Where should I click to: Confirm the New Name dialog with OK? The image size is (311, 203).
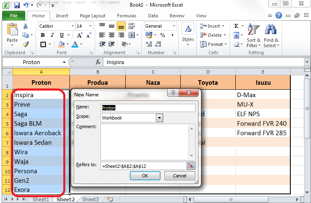tap(145, 176)
